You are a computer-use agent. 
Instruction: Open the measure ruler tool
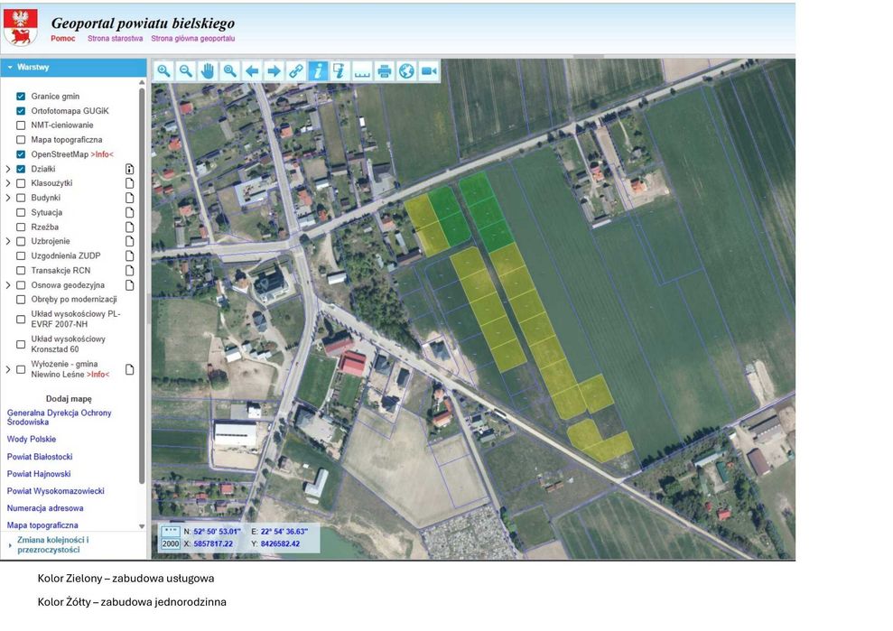[x=362, y=71]
